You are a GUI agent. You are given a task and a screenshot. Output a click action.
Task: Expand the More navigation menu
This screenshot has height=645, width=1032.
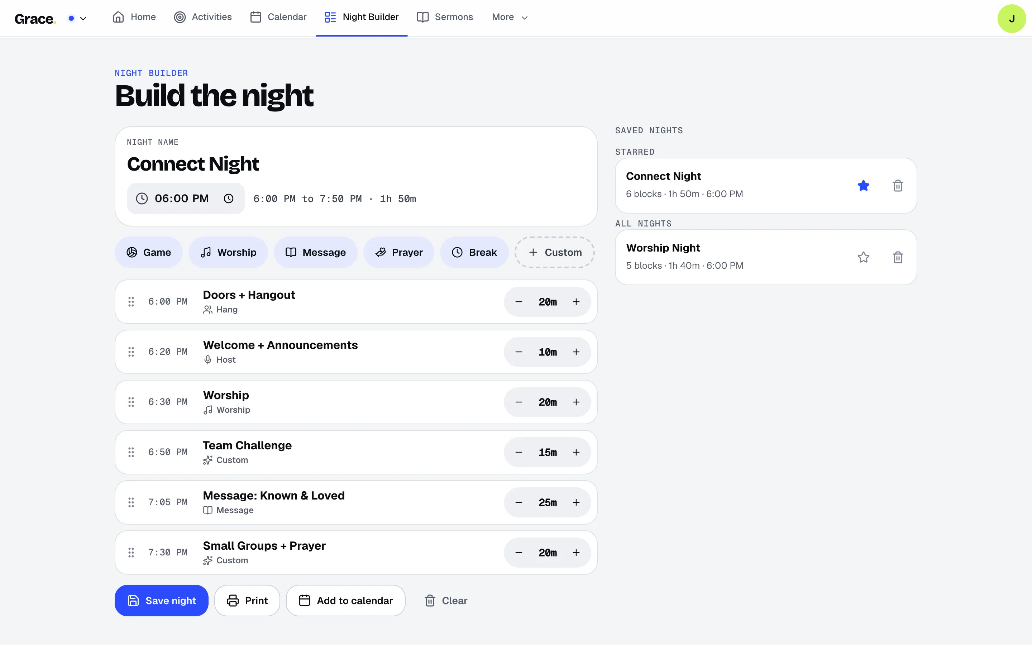[510, 17]
